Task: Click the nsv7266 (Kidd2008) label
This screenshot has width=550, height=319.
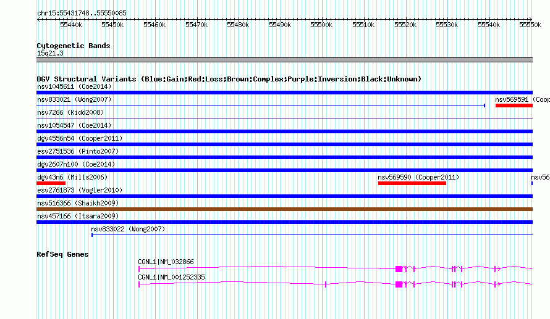Action: tap(70, 112)
